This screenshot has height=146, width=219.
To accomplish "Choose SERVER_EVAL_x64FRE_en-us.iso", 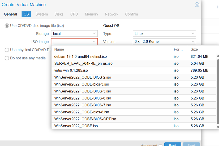I will tap(83, 64).
